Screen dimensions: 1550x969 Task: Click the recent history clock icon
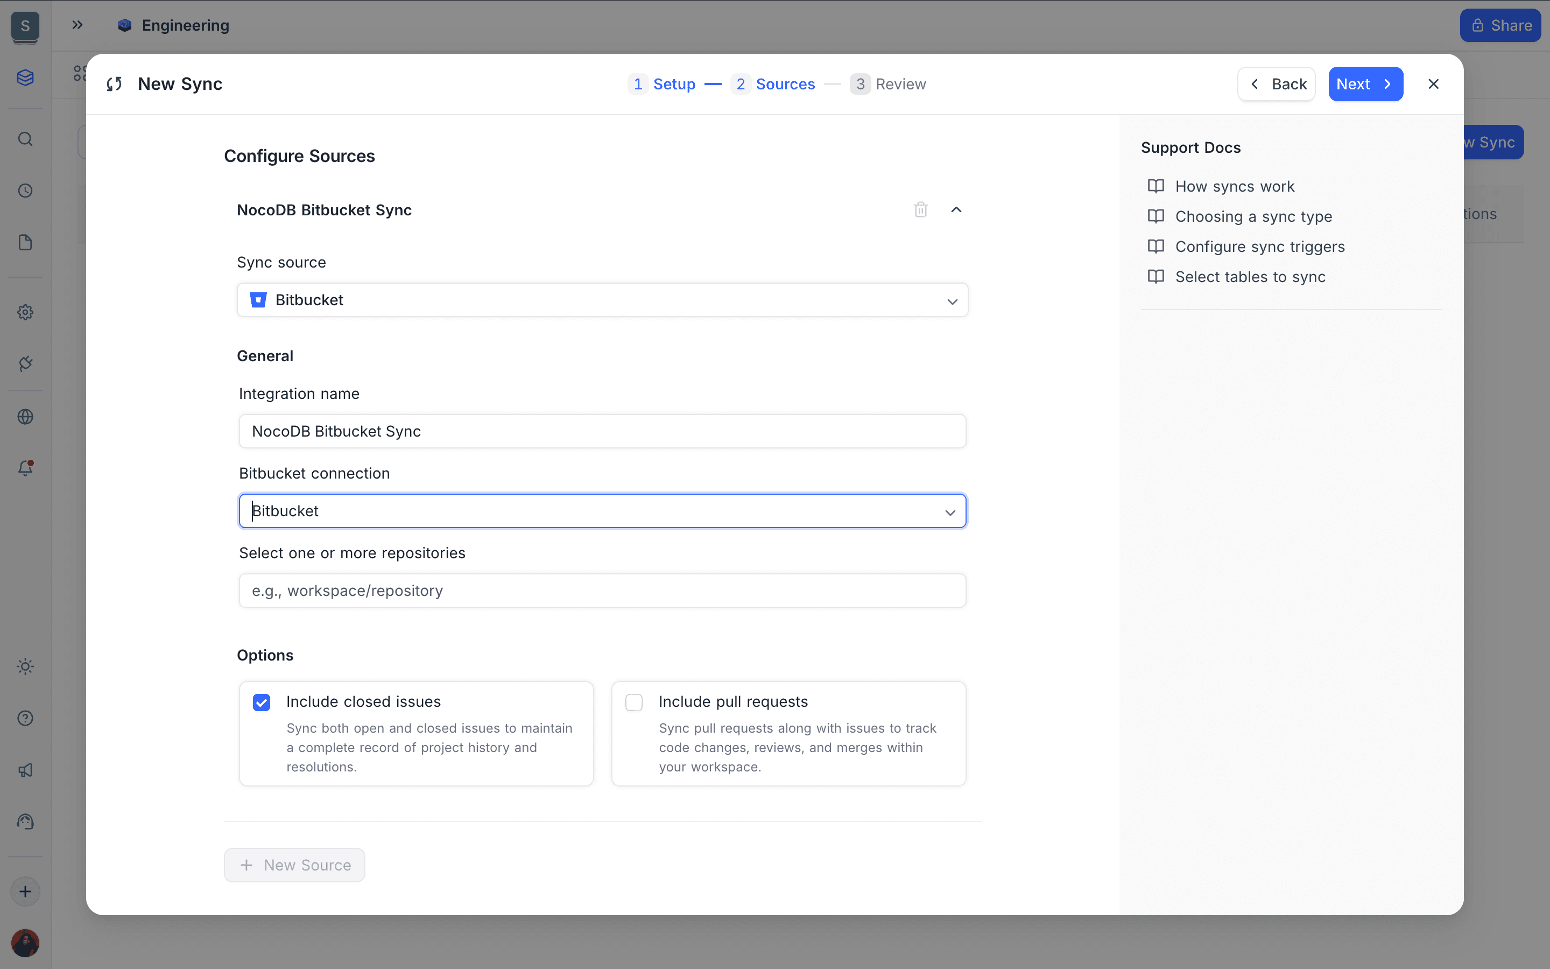click(26, 191)
